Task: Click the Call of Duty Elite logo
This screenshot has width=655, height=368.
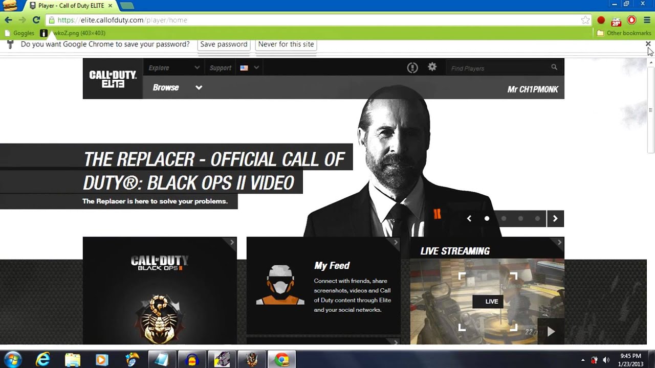Action: [113, 79]
